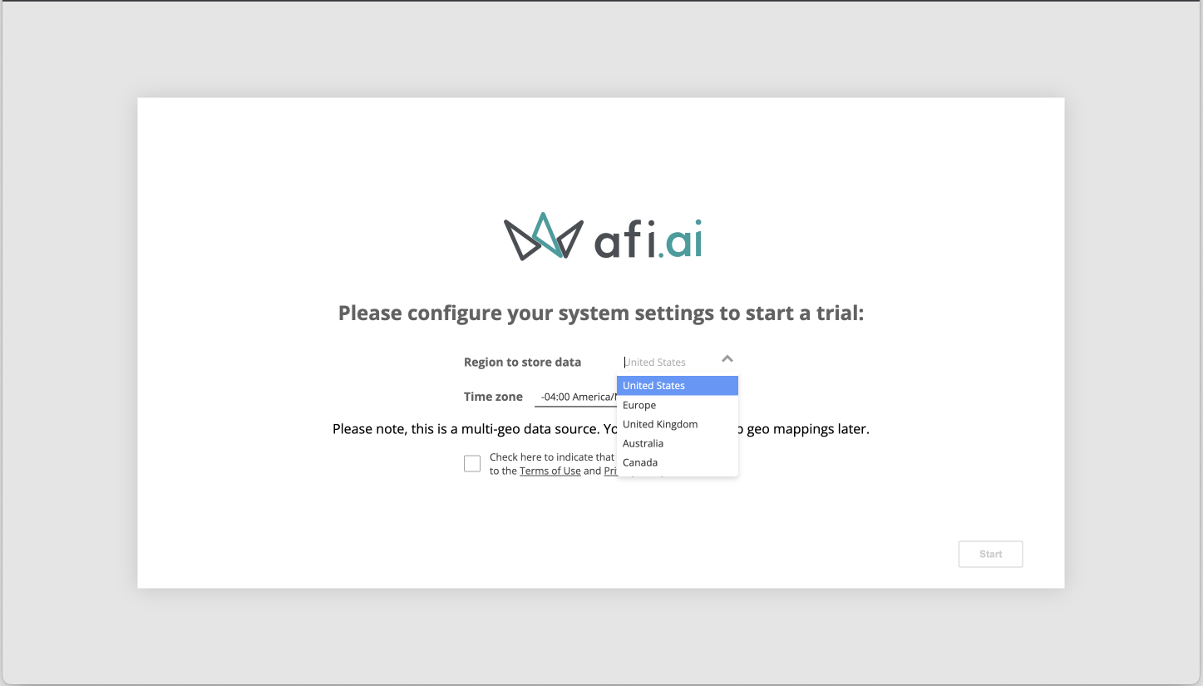Click the 'Check here to indicate' text

click(x=552, y=457)
